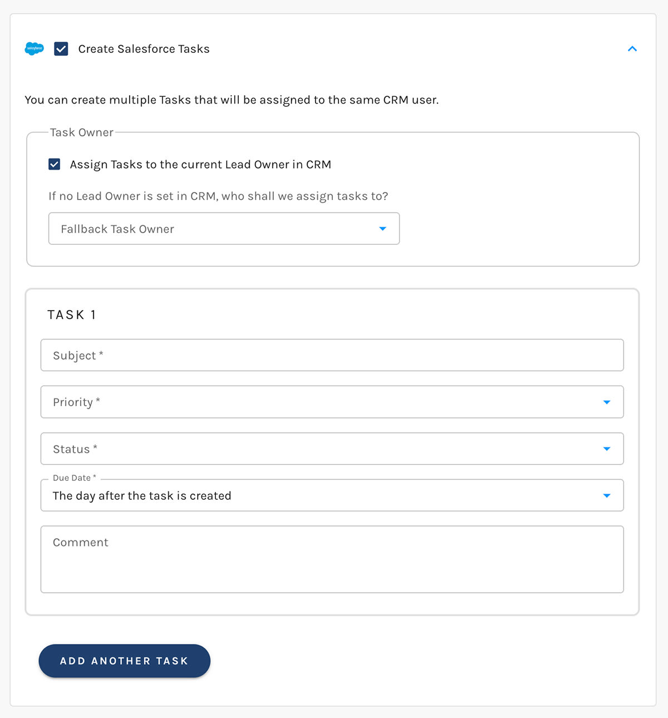Screen dimensions: 668x718
Task: Click the Salesforce cloud icon
Action: point(34,48)
